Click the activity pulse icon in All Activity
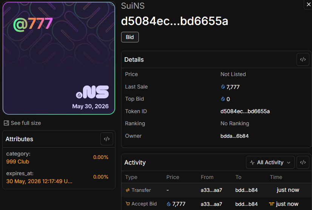 [252, 162]
